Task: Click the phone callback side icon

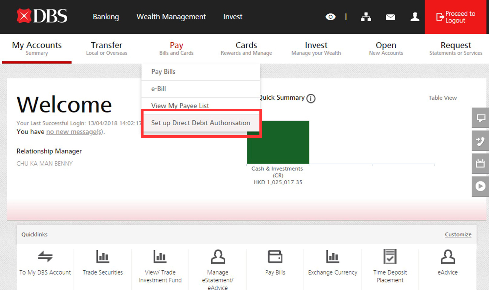Action: coord(481,141)
